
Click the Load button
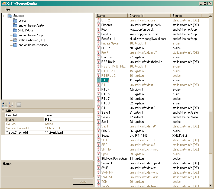pyautogui.click(x=83, y=182)
